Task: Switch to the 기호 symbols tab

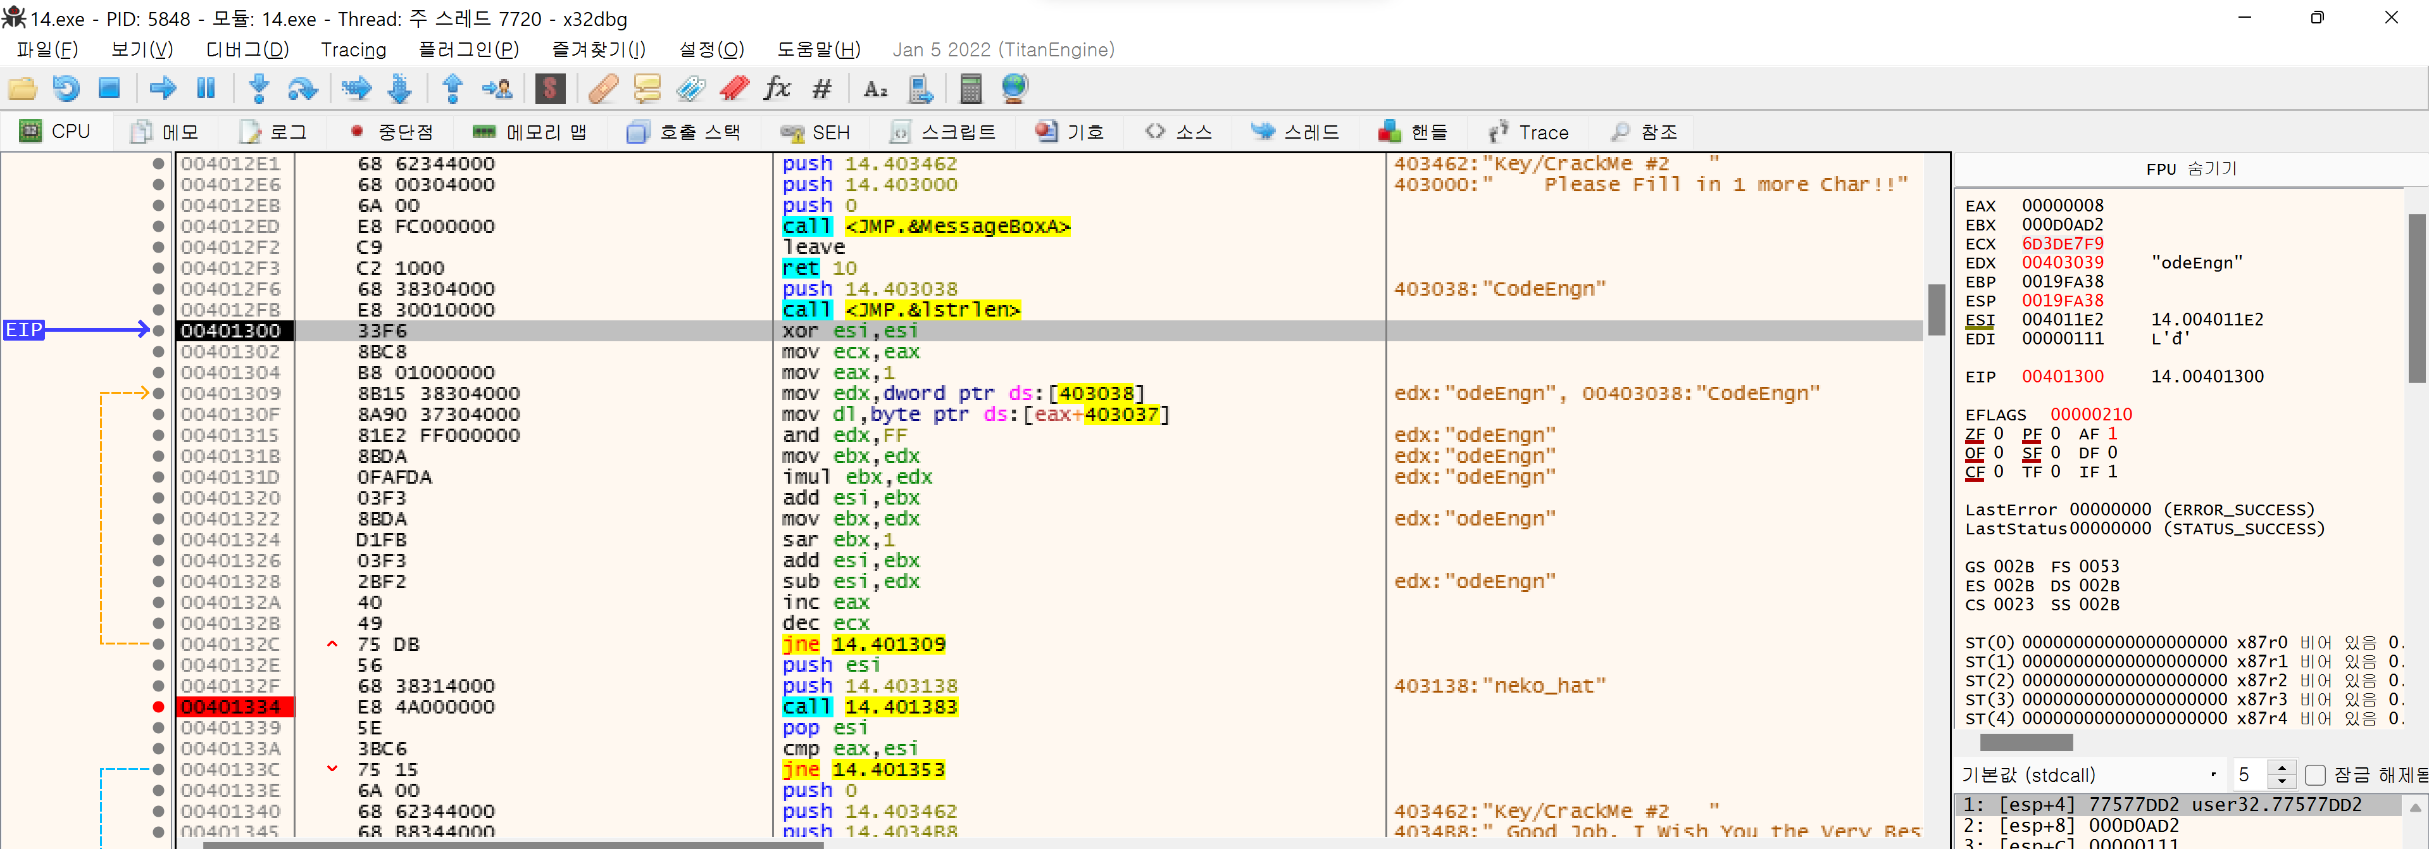Action: (x=1070, y=132)
